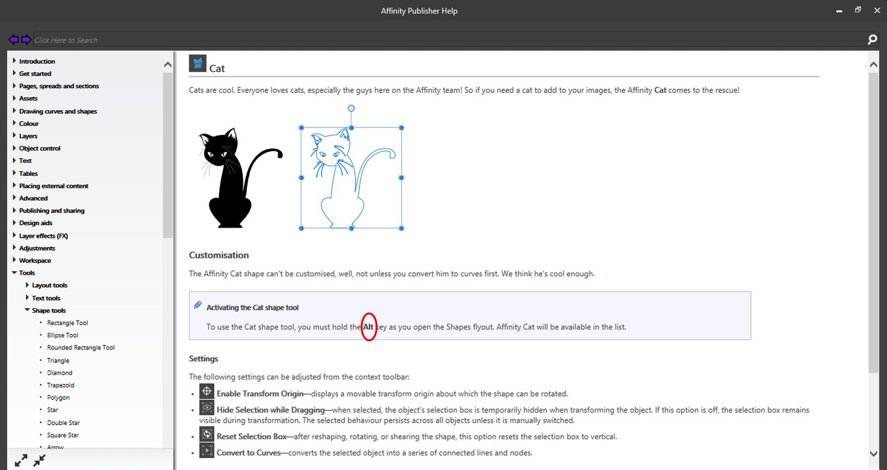
Task: Open the Polygon page
Action: [58, 398]
